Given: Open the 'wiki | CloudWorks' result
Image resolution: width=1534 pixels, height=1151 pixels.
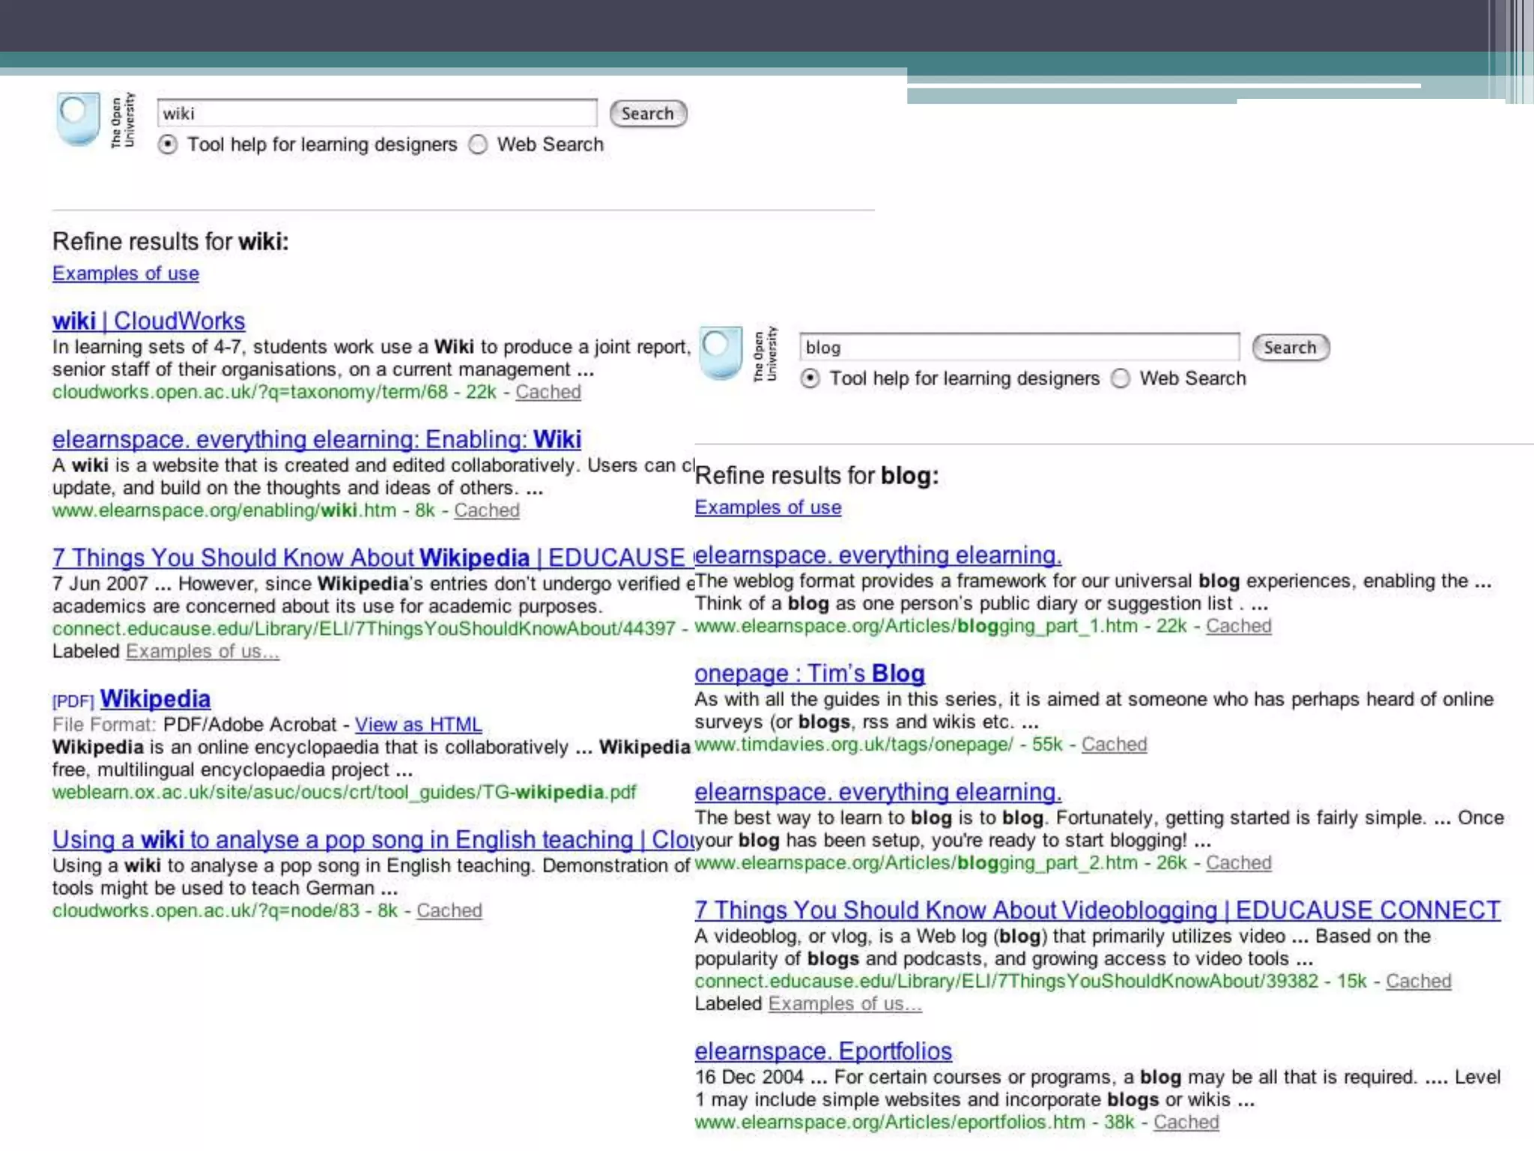Looking at the screenshot, I should click(x=148, y=321).
